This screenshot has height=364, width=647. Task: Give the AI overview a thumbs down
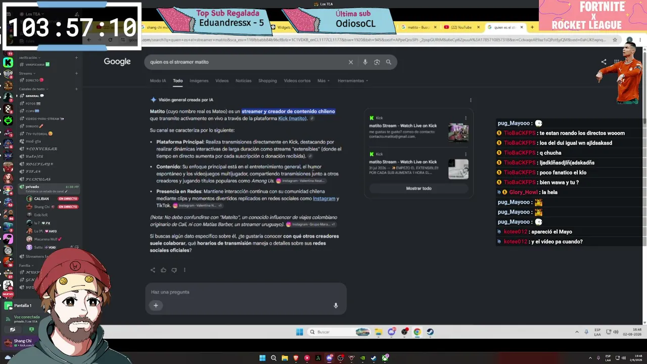pos(174,270)
